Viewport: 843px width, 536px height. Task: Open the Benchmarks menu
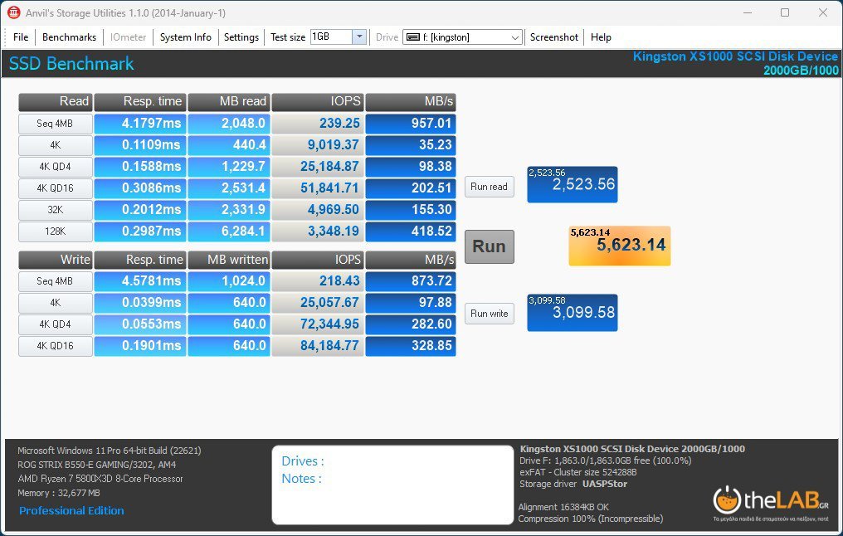point(69,37)
